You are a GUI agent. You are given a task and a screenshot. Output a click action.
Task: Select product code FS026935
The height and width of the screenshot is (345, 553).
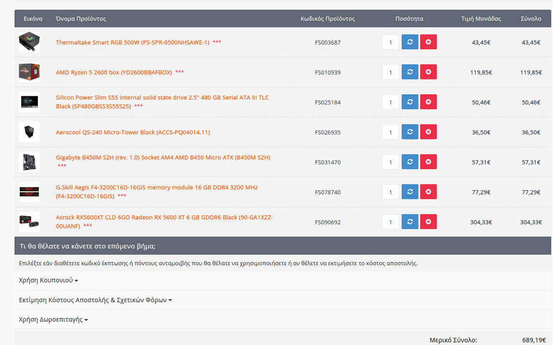point(327,132)
